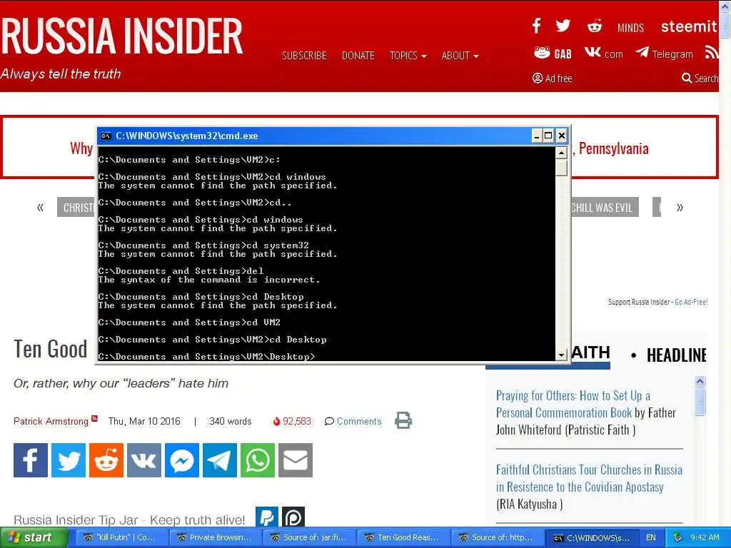Share article via WhatsApp button

(x=257, y=460)
